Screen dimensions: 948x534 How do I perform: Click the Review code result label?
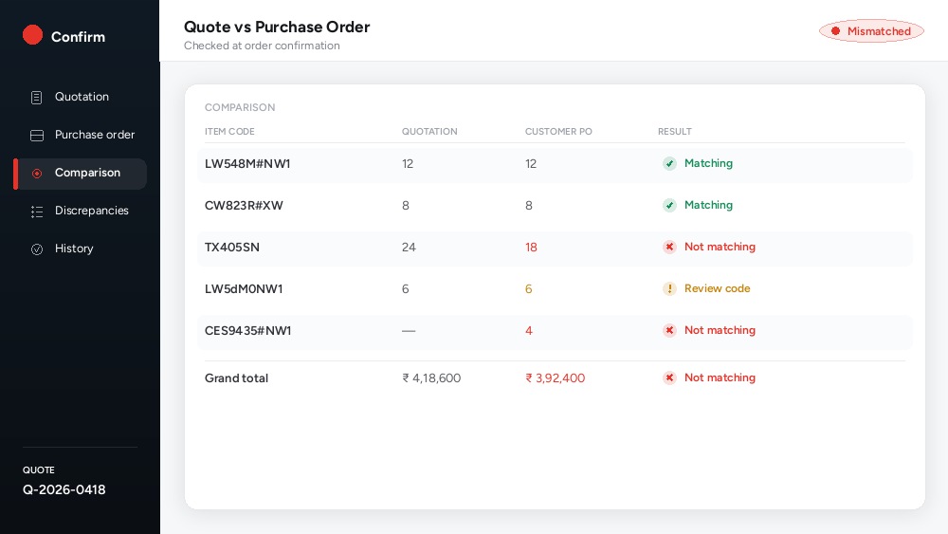click(717, 288)
